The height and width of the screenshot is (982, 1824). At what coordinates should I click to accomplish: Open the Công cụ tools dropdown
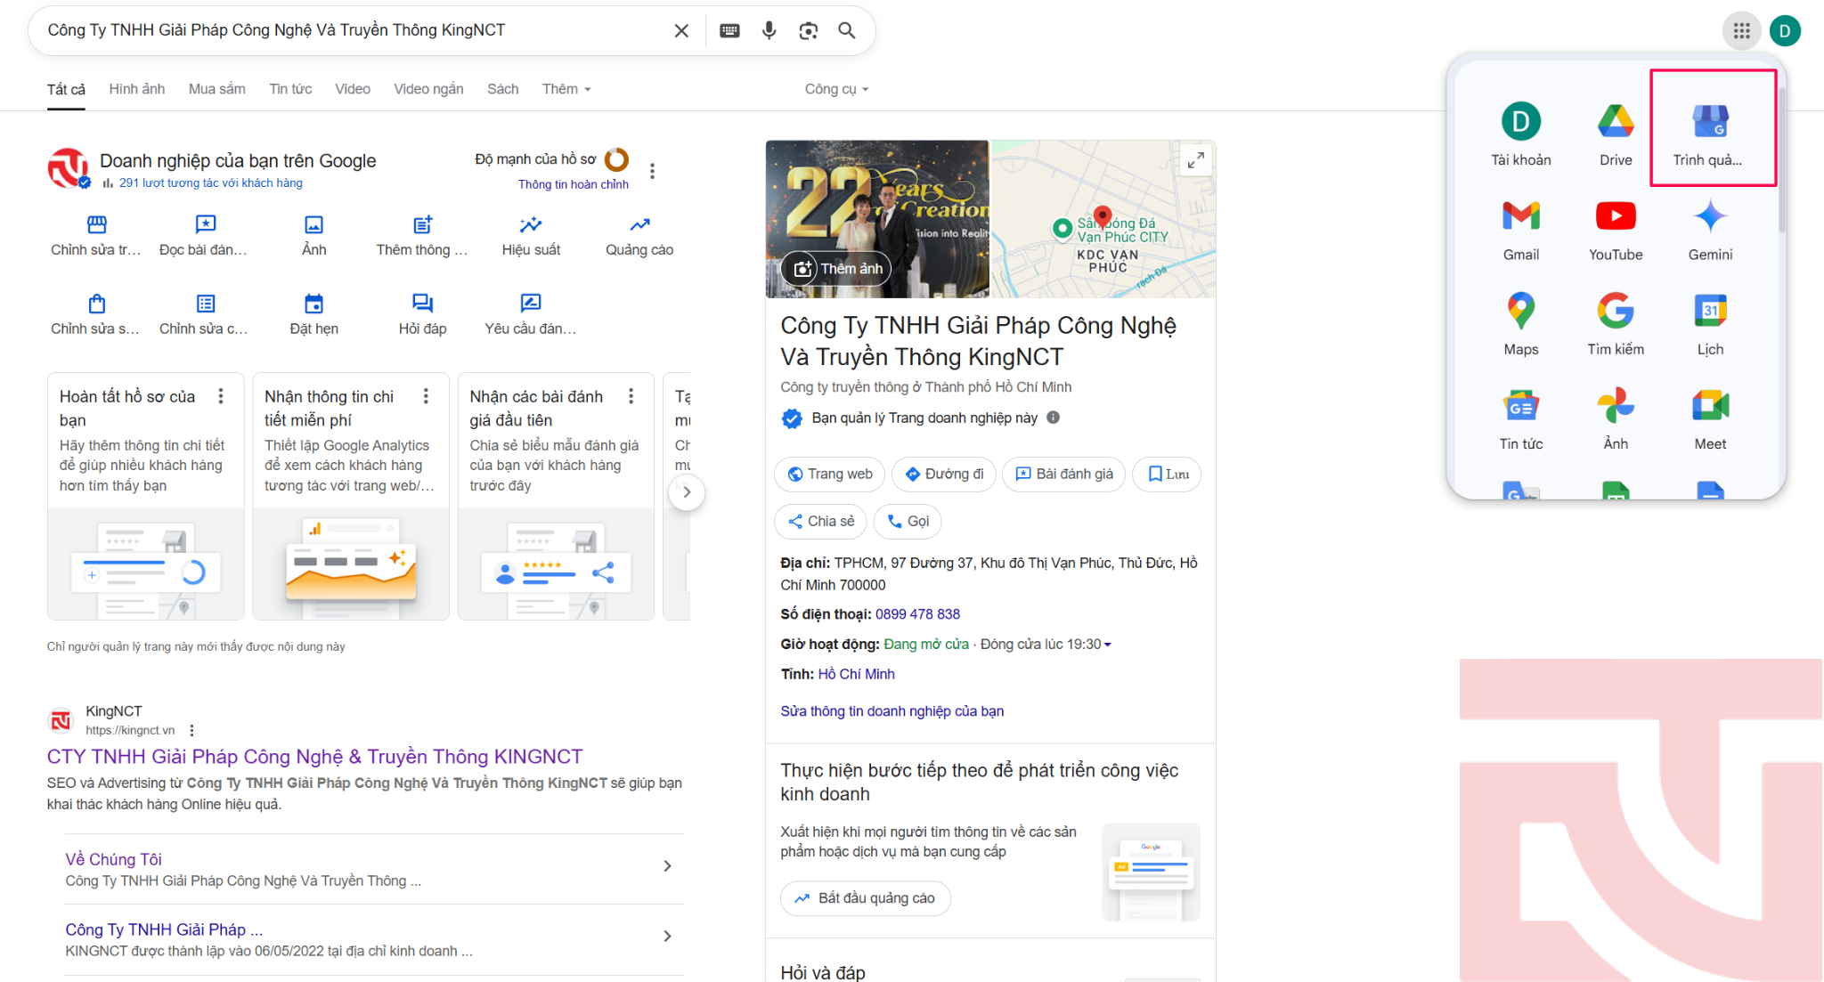click(x=836, y=89)
